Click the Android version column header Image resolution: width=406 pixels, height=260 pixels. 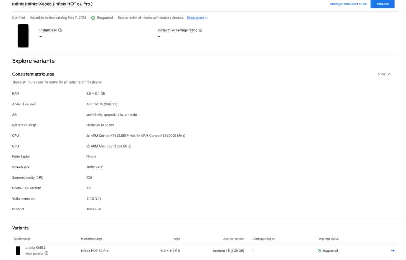(x=233, y=239)
